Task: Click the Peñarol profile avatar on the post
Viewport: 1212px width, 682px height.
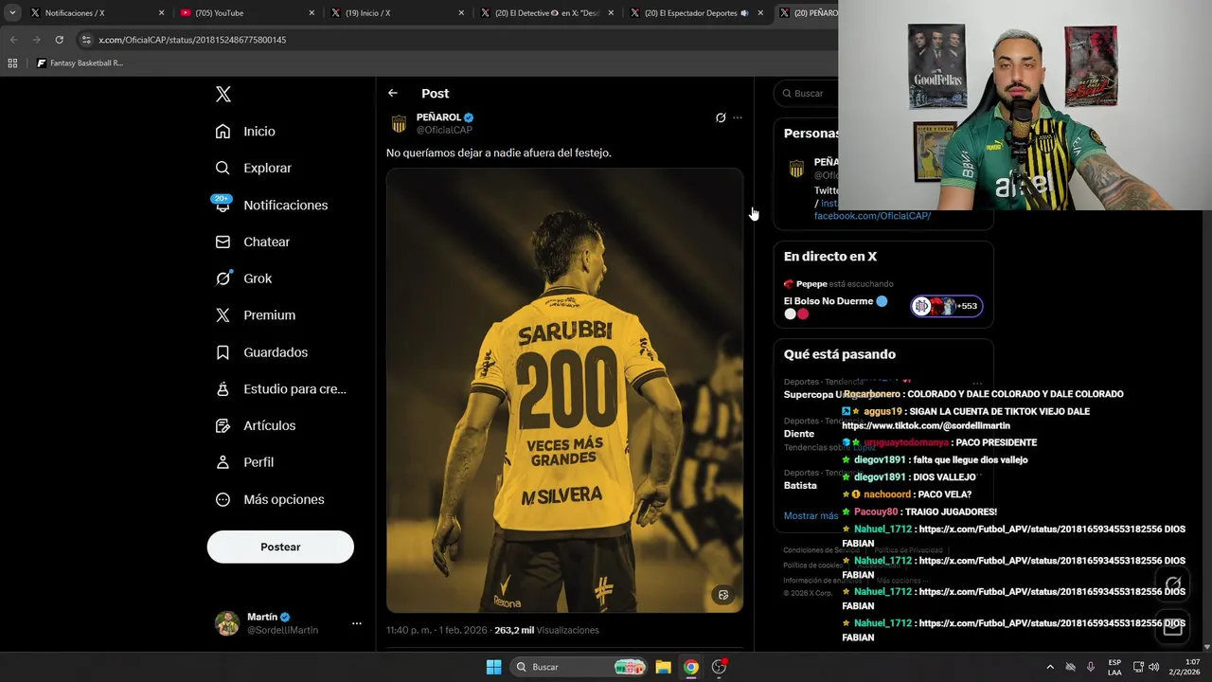Action: (399, 124)
